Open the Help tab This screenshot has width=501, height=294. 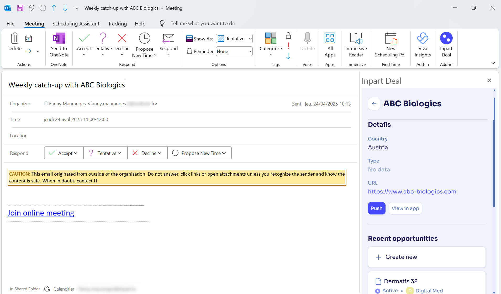(140, 24)
